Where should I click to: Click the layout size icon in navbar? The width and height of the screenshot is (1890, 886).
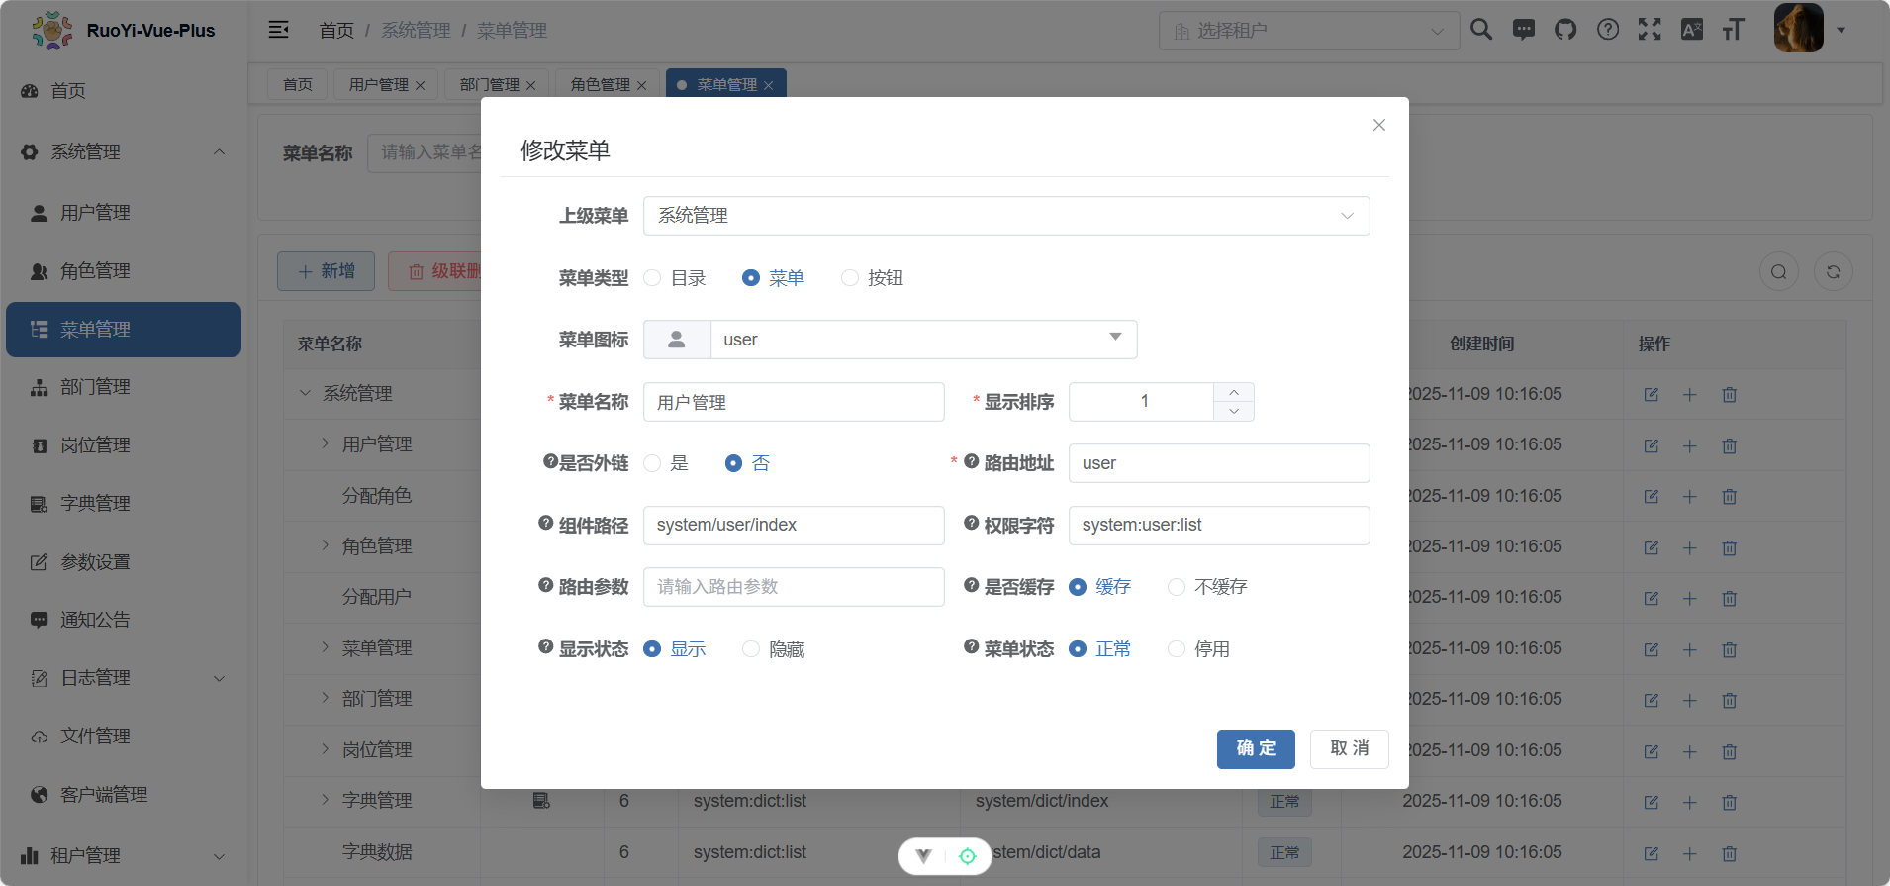click(1733, 30)
